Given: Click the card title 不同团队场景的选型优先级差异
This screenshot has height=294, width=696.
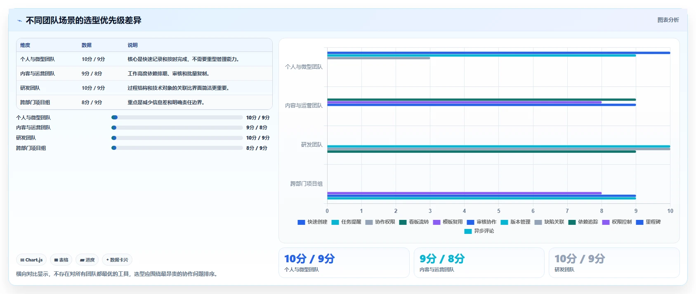Looking at the screenshot, I should (83, 20).
